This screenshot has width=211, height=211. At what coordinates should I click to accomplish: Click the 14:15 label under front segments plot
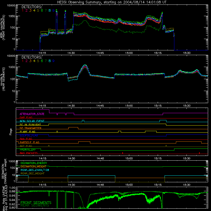click(42, 53)
